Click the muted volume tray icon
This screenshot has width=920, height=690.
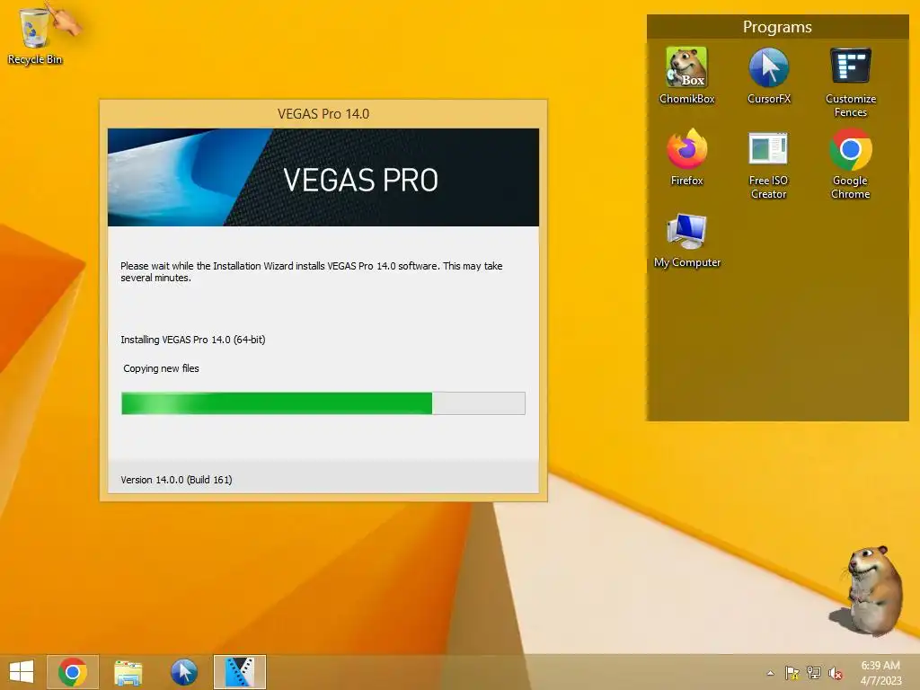[x=836, y=673]
